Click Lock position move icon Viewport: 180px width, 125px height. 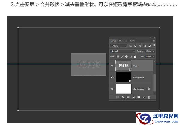[x=127, y=56]
